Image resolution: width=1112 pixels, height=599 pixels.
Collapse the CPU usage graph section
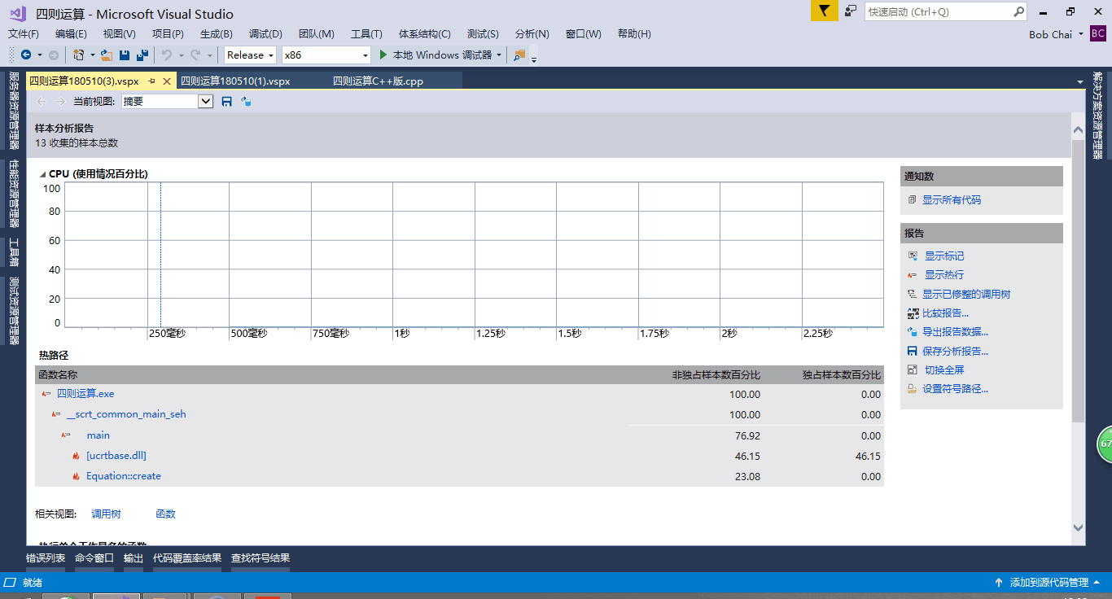(x=42, y=174)
